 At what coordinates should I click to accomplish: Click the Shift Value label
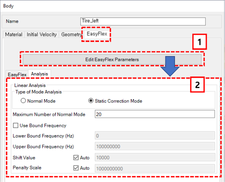pos(24,158)
